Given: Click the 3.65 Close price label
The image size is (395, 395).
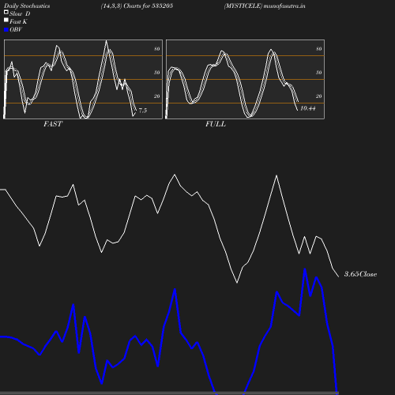Looking at the screenshot, I should [360, 274].
